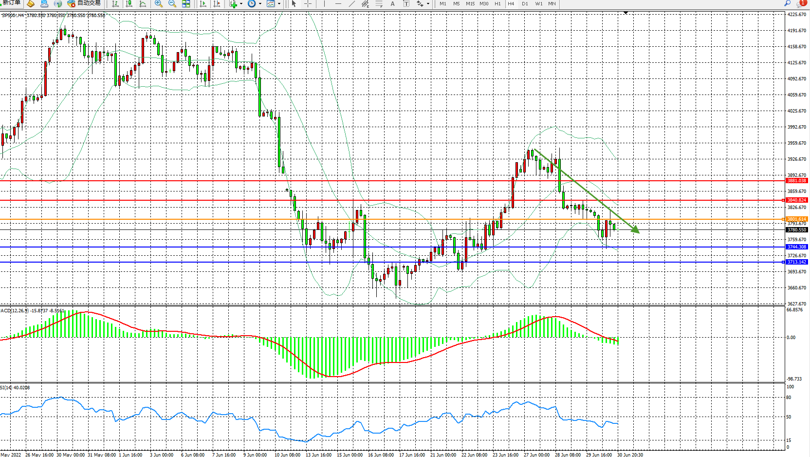Click the search magnifier icon
Image resolution: width=810 pixels, height=457 pixels.
[787, 3]
